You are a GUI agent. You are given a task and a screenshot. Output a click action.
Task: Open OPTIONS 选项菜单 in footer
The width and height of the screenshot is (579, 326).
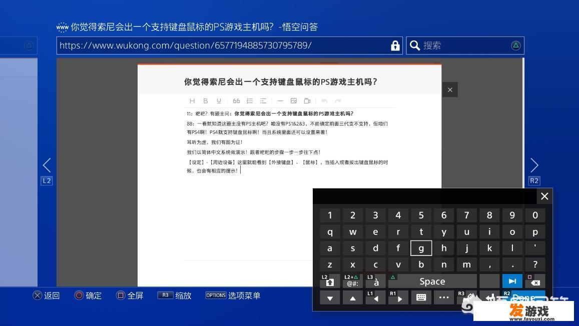coord(233,296)
